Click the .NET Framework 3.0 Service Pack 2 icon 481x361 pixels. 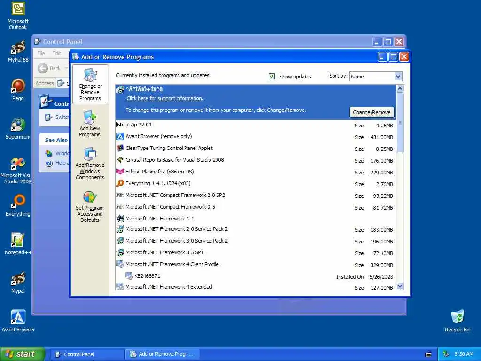120,241
